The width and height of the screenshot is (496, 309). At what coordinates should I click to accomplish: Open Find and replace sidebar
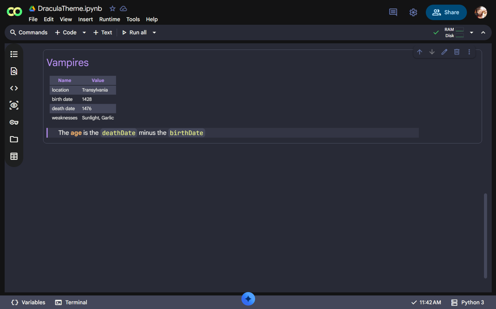[14, 71]
